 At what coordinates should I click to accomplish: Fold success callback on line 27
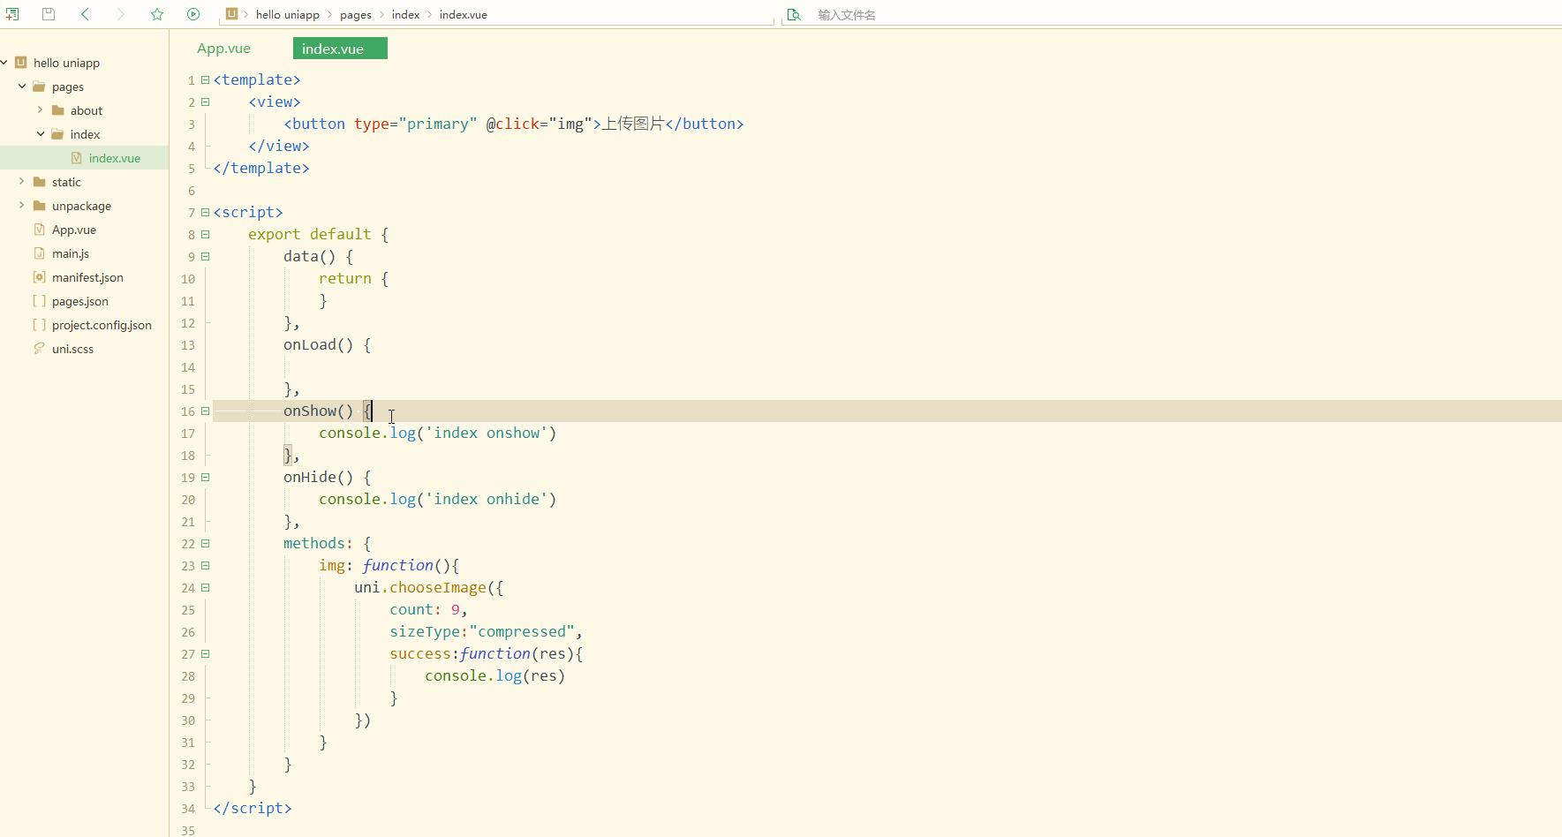pos(205,653)
